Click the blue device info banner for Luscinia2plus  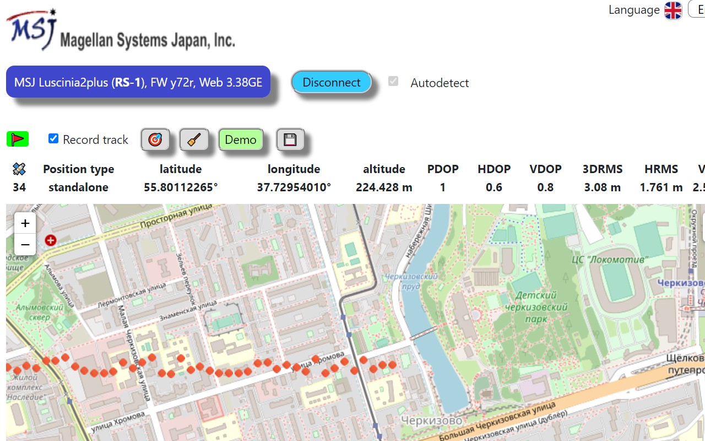coord(138,81)
